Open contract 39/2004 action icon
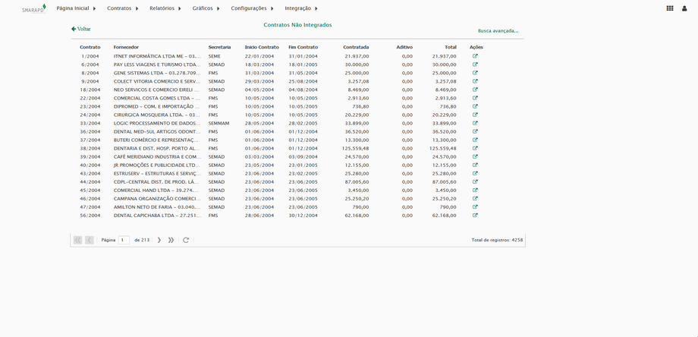Viewport: 698px width, 337px height. pos(475,156)
